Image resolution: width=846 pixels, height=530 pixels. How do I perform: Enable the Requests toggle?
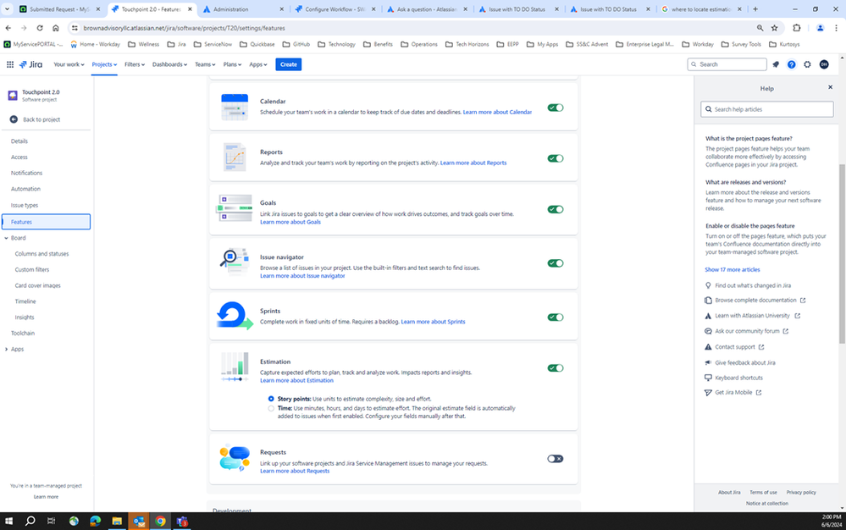tap(556, 459)
